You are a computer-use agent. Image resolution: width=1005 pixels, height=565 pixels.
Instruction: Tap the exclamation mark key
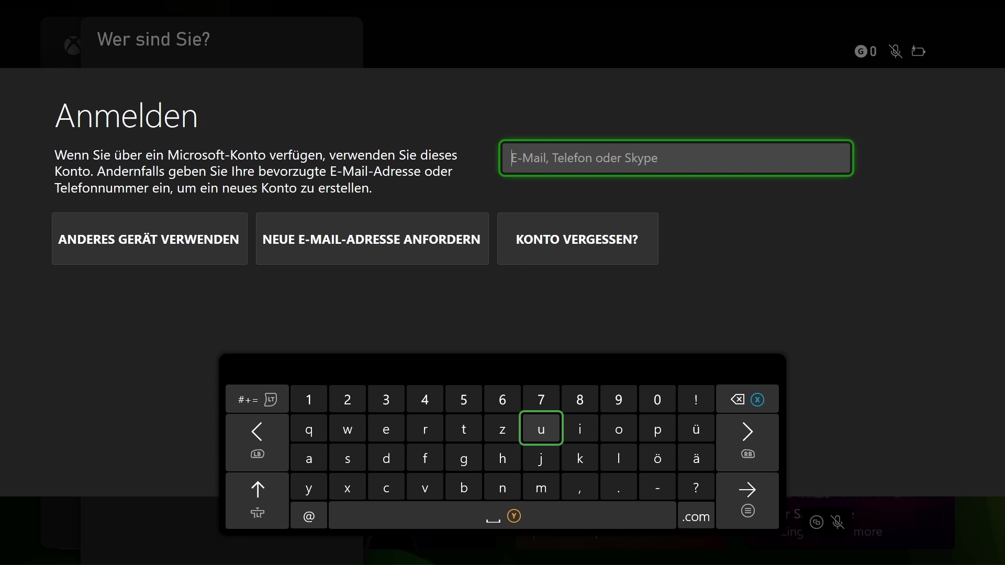pos(696,399)
